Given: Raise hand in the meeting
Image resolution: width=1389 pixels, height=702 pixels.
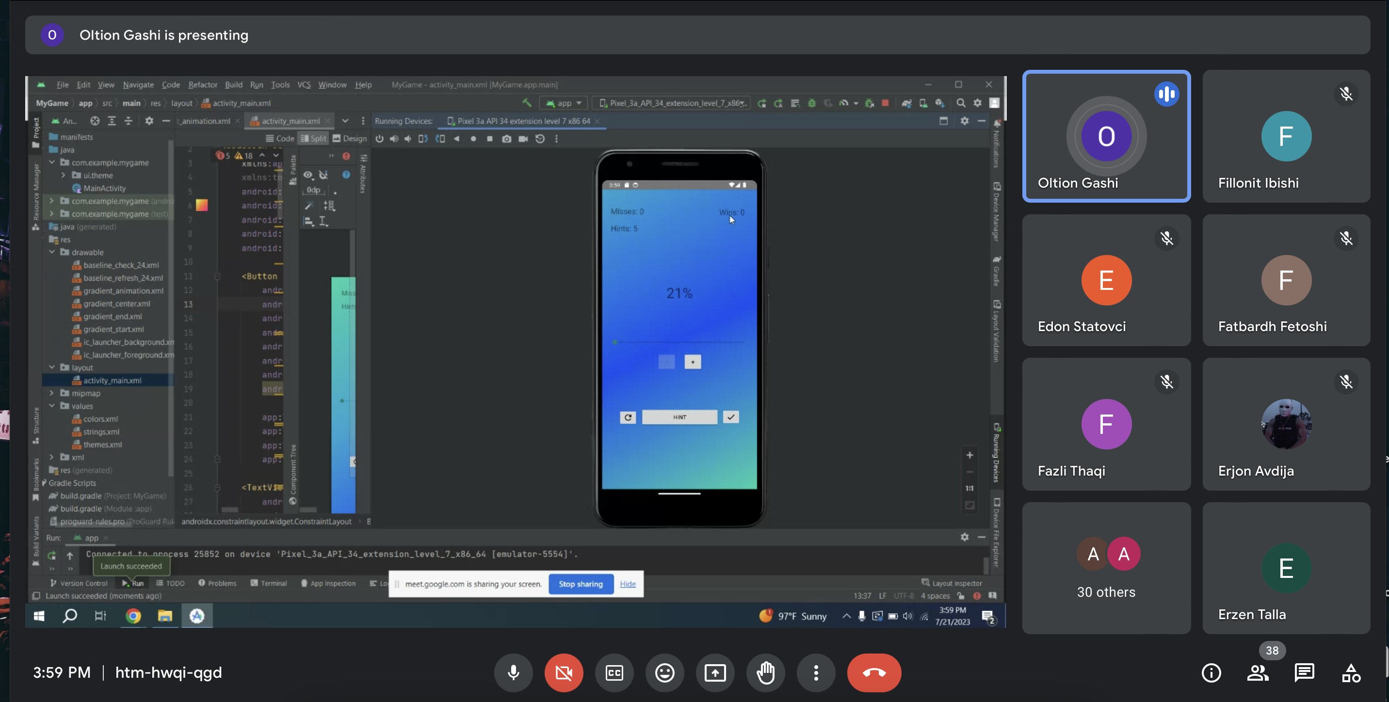Looking at the screenshot, I should (x=765, y=673).
